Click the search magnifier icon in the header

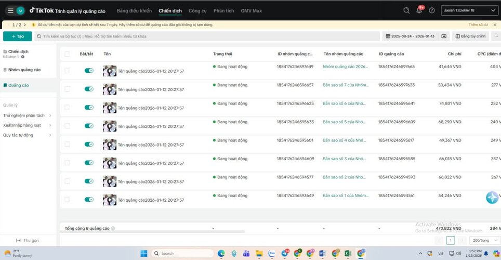[x=406, y=10]
